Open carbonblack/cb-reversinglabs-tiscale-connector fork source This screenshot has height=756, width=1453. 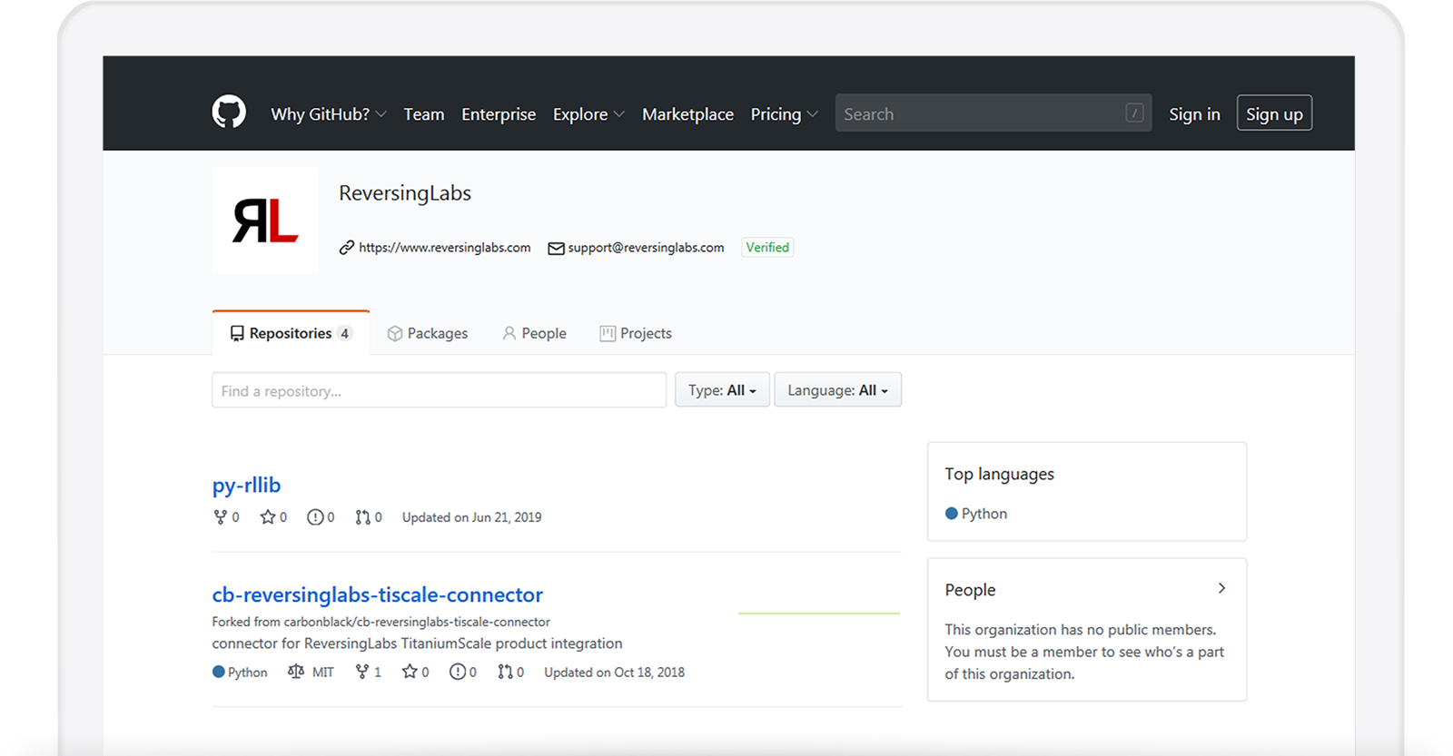coord(417,622)
